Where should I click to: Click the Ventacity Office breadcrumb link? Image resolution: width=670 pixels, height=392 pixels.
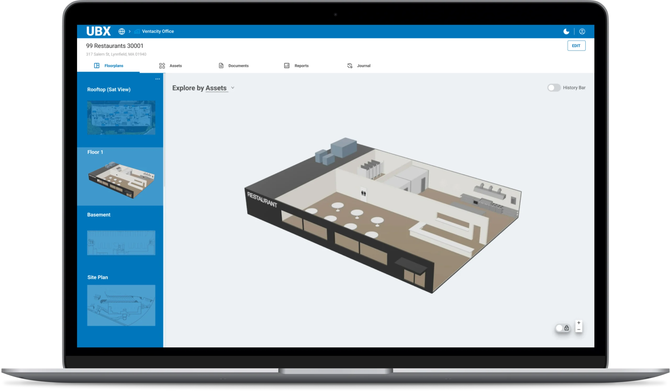tap(158, 31)
